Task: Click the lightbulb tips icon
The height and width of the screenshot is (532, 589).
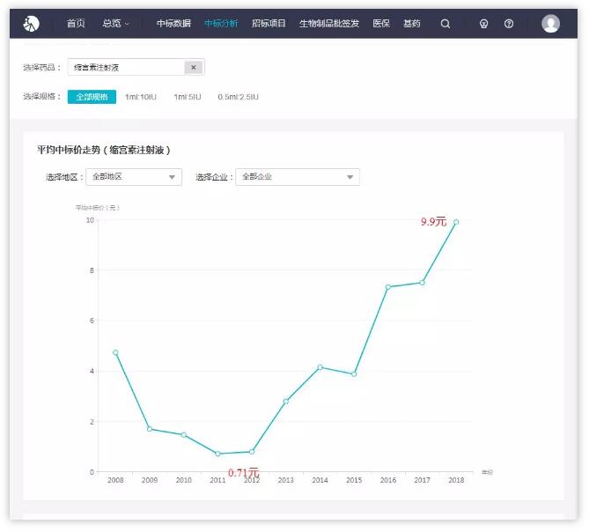Action: click(483, 24)
